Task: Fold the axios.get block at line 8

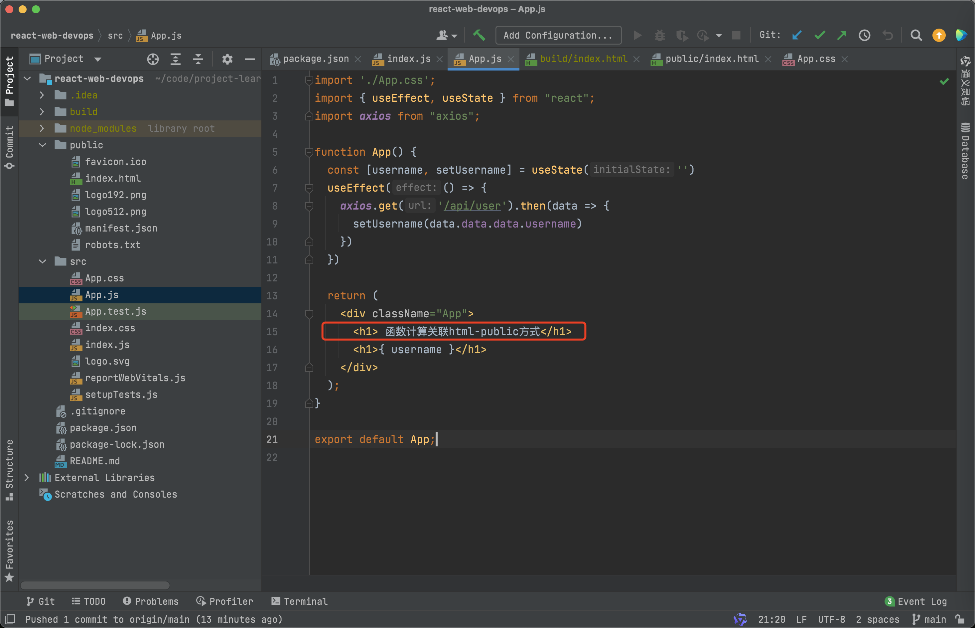Action: (309, 206)
